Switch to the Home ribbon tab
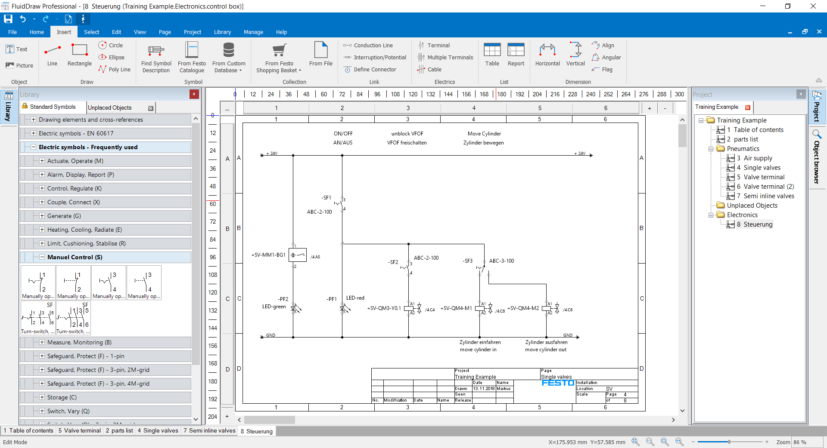The image size is (827, 448). [37, 32]
